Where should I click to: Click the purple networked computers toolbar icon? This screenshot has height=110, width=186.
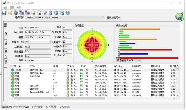point(27,13)
